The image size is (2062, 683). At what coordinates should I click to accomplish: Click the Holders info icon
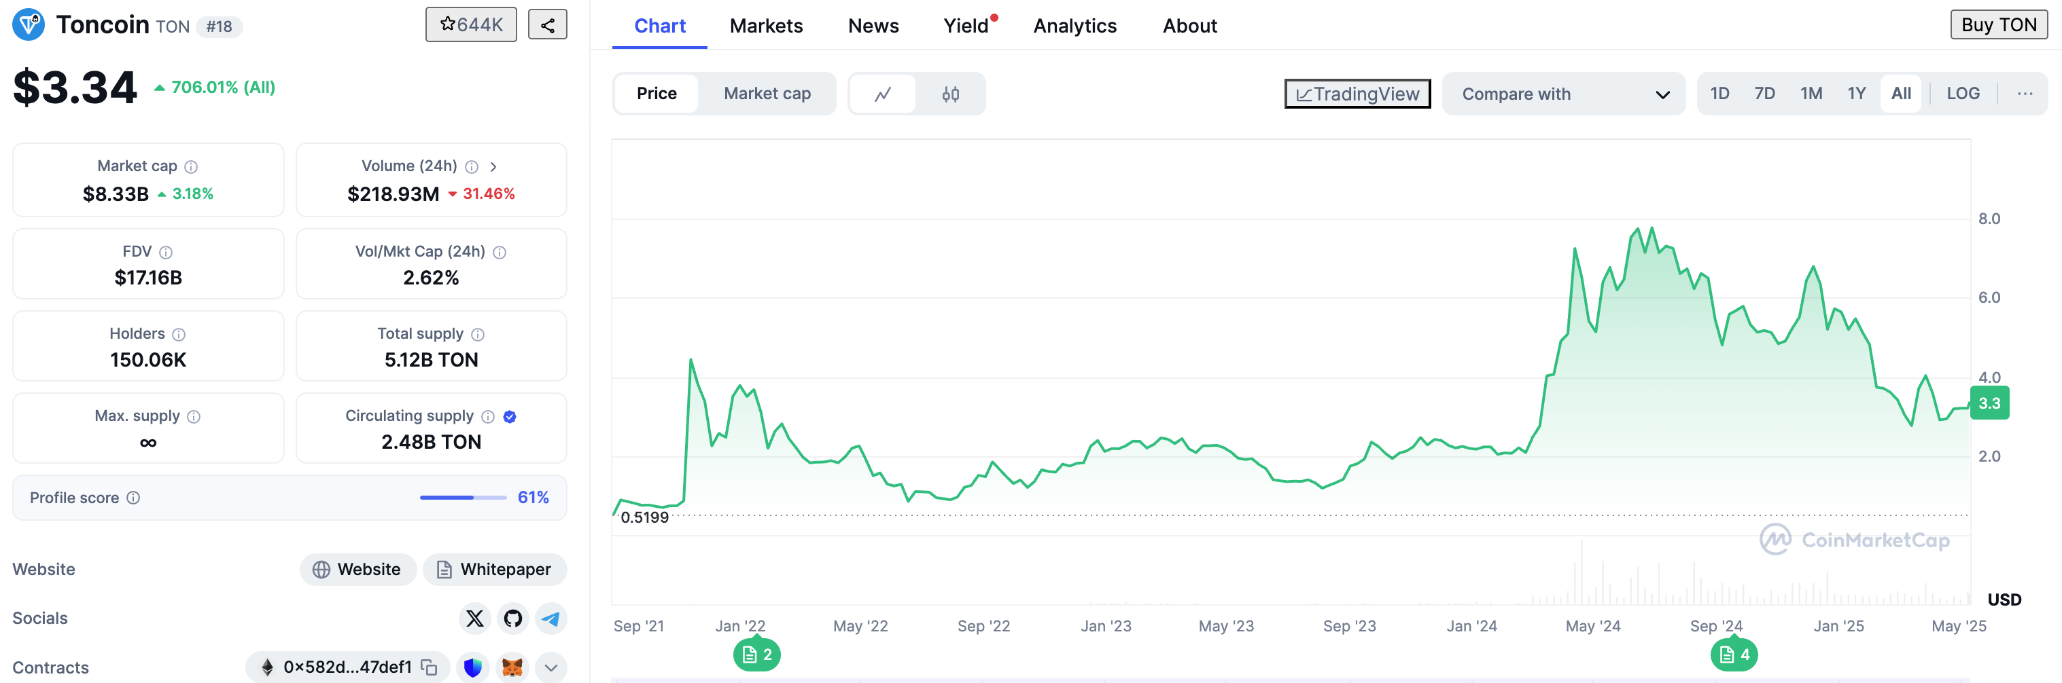pyautogui.click(x=179, y=334)
